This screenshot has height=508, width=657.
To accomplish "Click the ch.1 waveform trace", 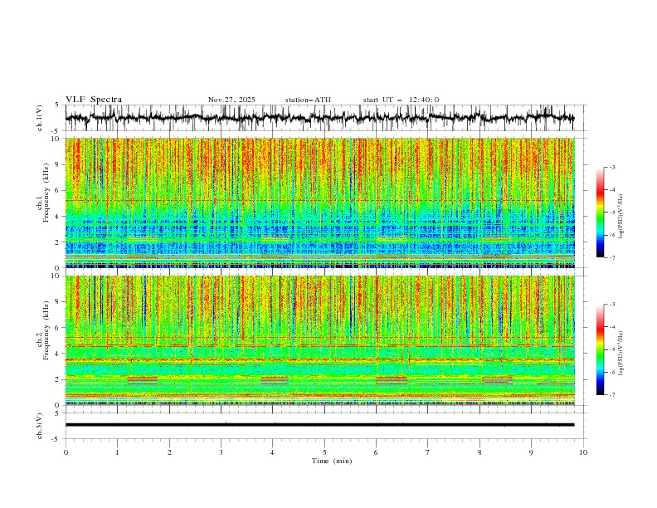I will (319, 118).
